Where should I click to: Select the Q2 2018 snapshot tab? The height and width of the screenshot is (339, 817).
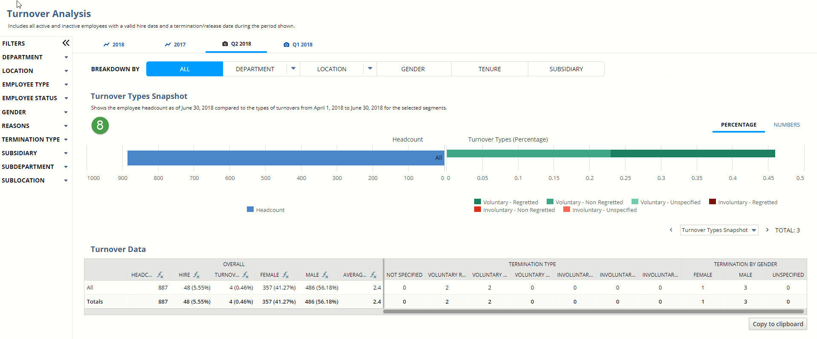pyautogui.click(x=237, y=44)
